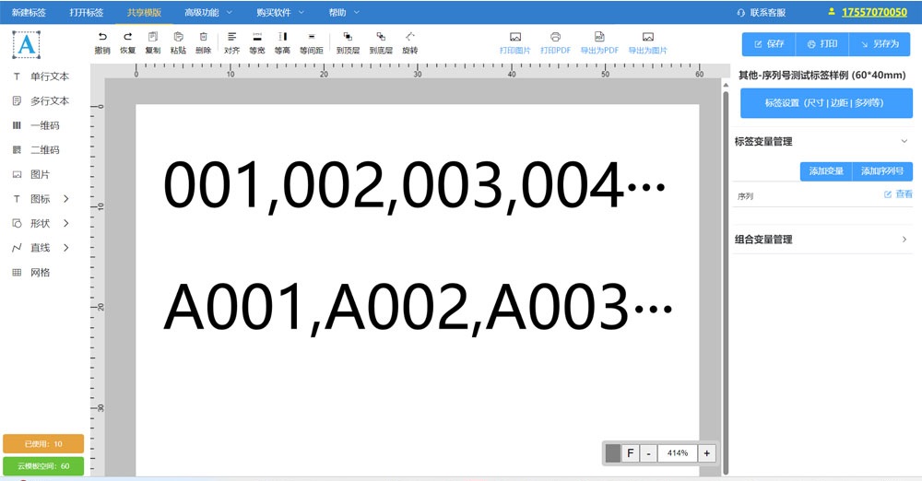
Task: Expand the 形状 shapes submenu
Action: (x=65, y=223)
